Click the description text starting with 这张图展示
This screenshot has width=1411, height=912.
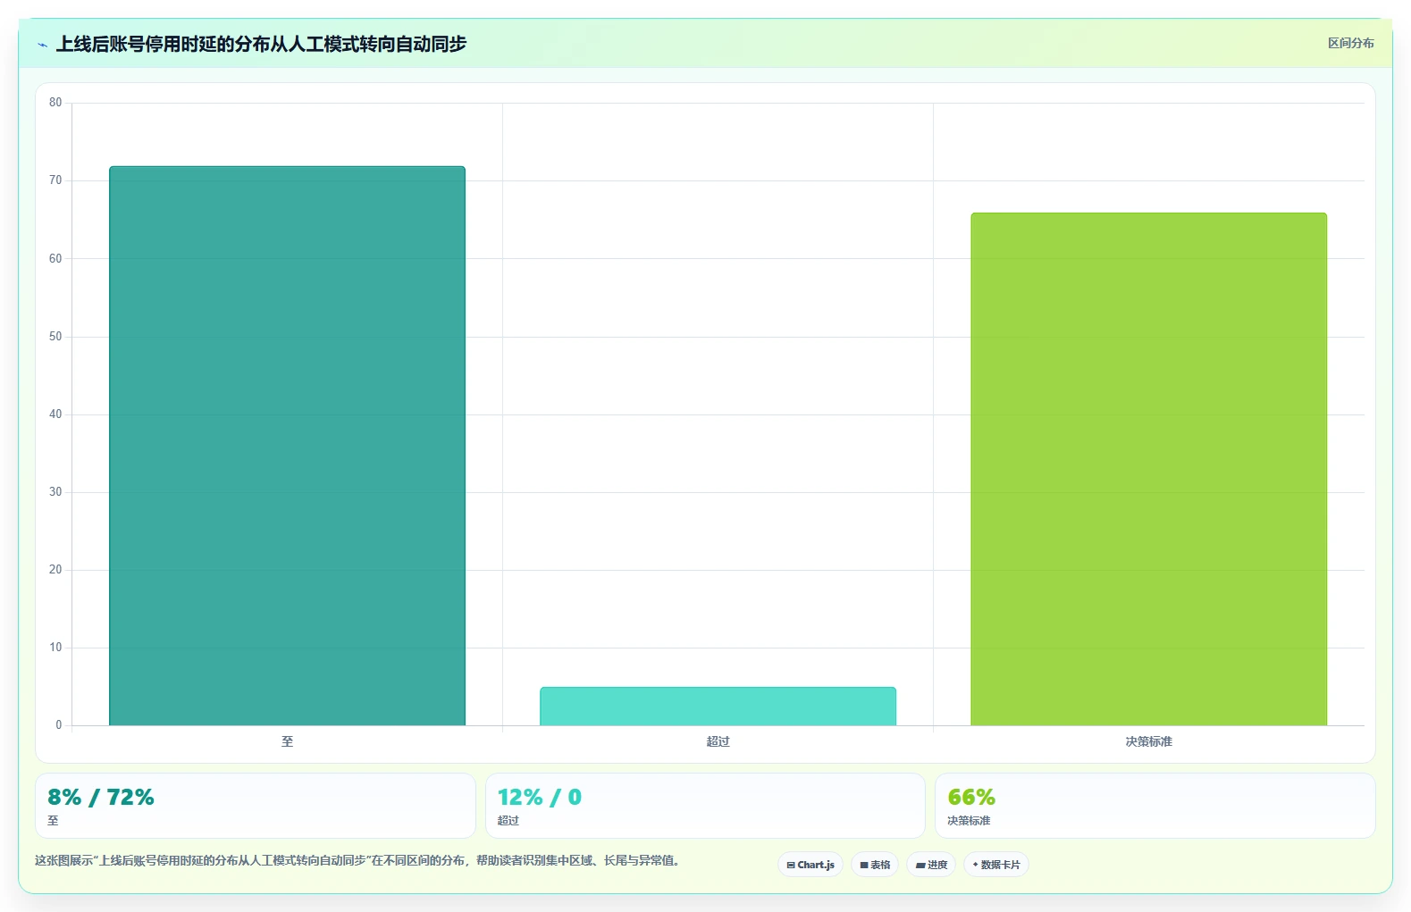[357, 861]
